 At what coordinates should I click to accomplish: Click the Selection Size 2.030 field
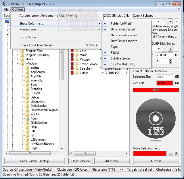pyautogui.click(x=164, y=77)
